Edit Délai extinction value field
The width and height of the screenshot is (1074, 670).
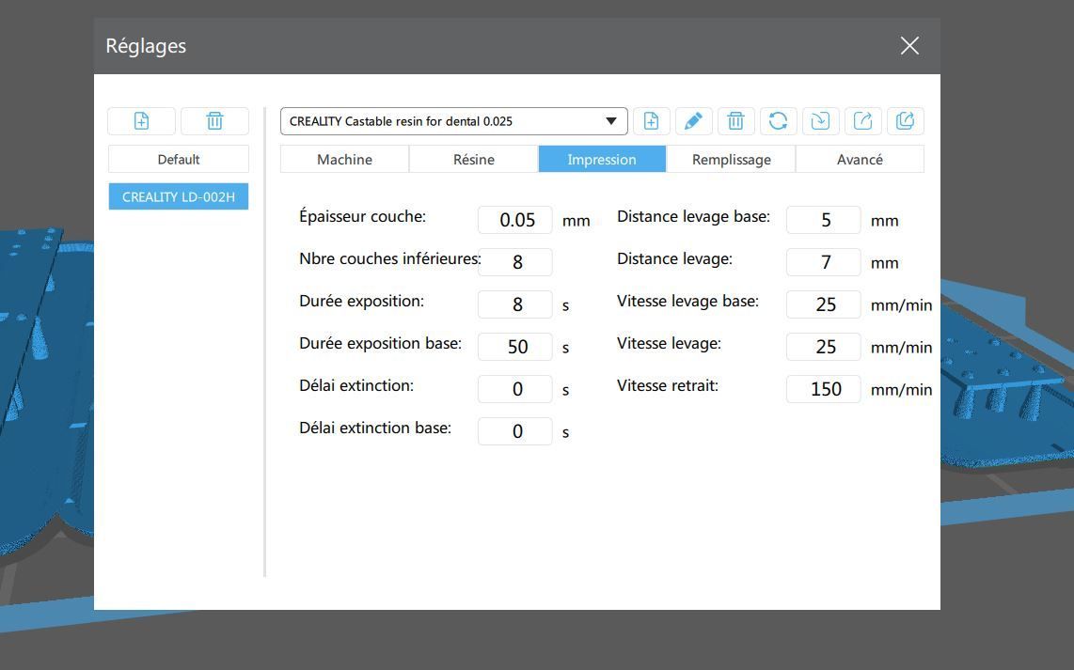click(515, 389)
